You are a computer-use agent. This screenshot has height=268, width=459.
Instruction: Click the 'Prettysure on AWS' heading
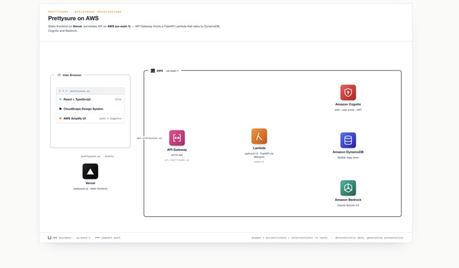(x=73, y=18)
